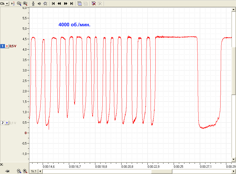The width and height of the screenshot is (236, 174).
Task: Click the greyed-out delete cross icon
Action: 100,4
